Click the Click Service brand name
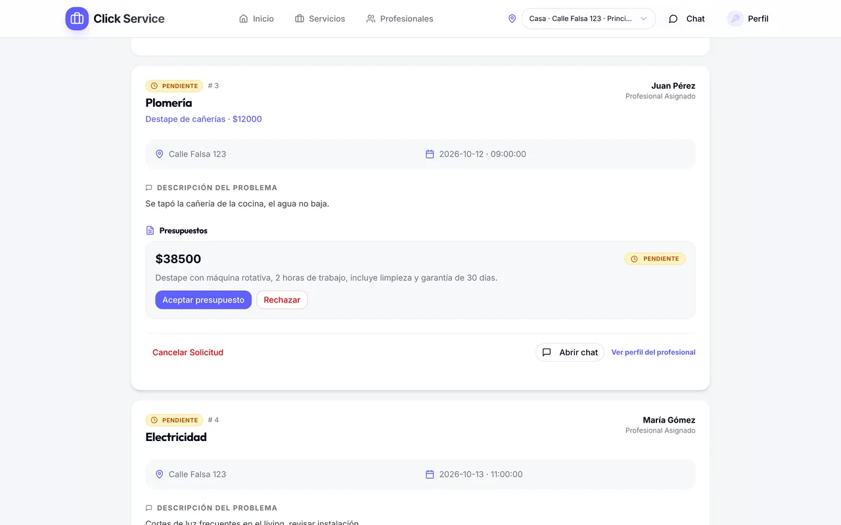The image size is (841, 525). click(129, 19)
